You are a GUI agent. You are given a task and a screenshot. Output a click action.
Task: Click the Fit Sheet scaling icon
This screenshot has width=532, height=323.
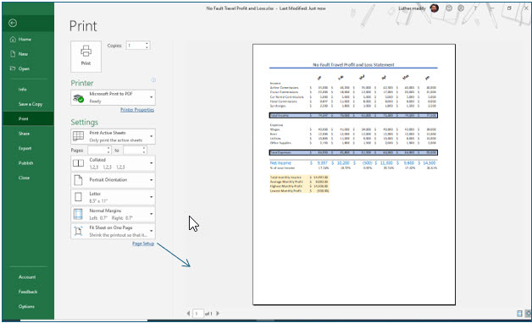pos(79,231)
